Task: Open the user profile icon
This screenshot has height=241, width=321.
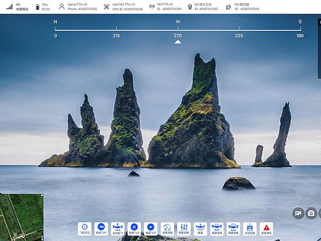Action: pyautogui.click(x=62, y=7)
